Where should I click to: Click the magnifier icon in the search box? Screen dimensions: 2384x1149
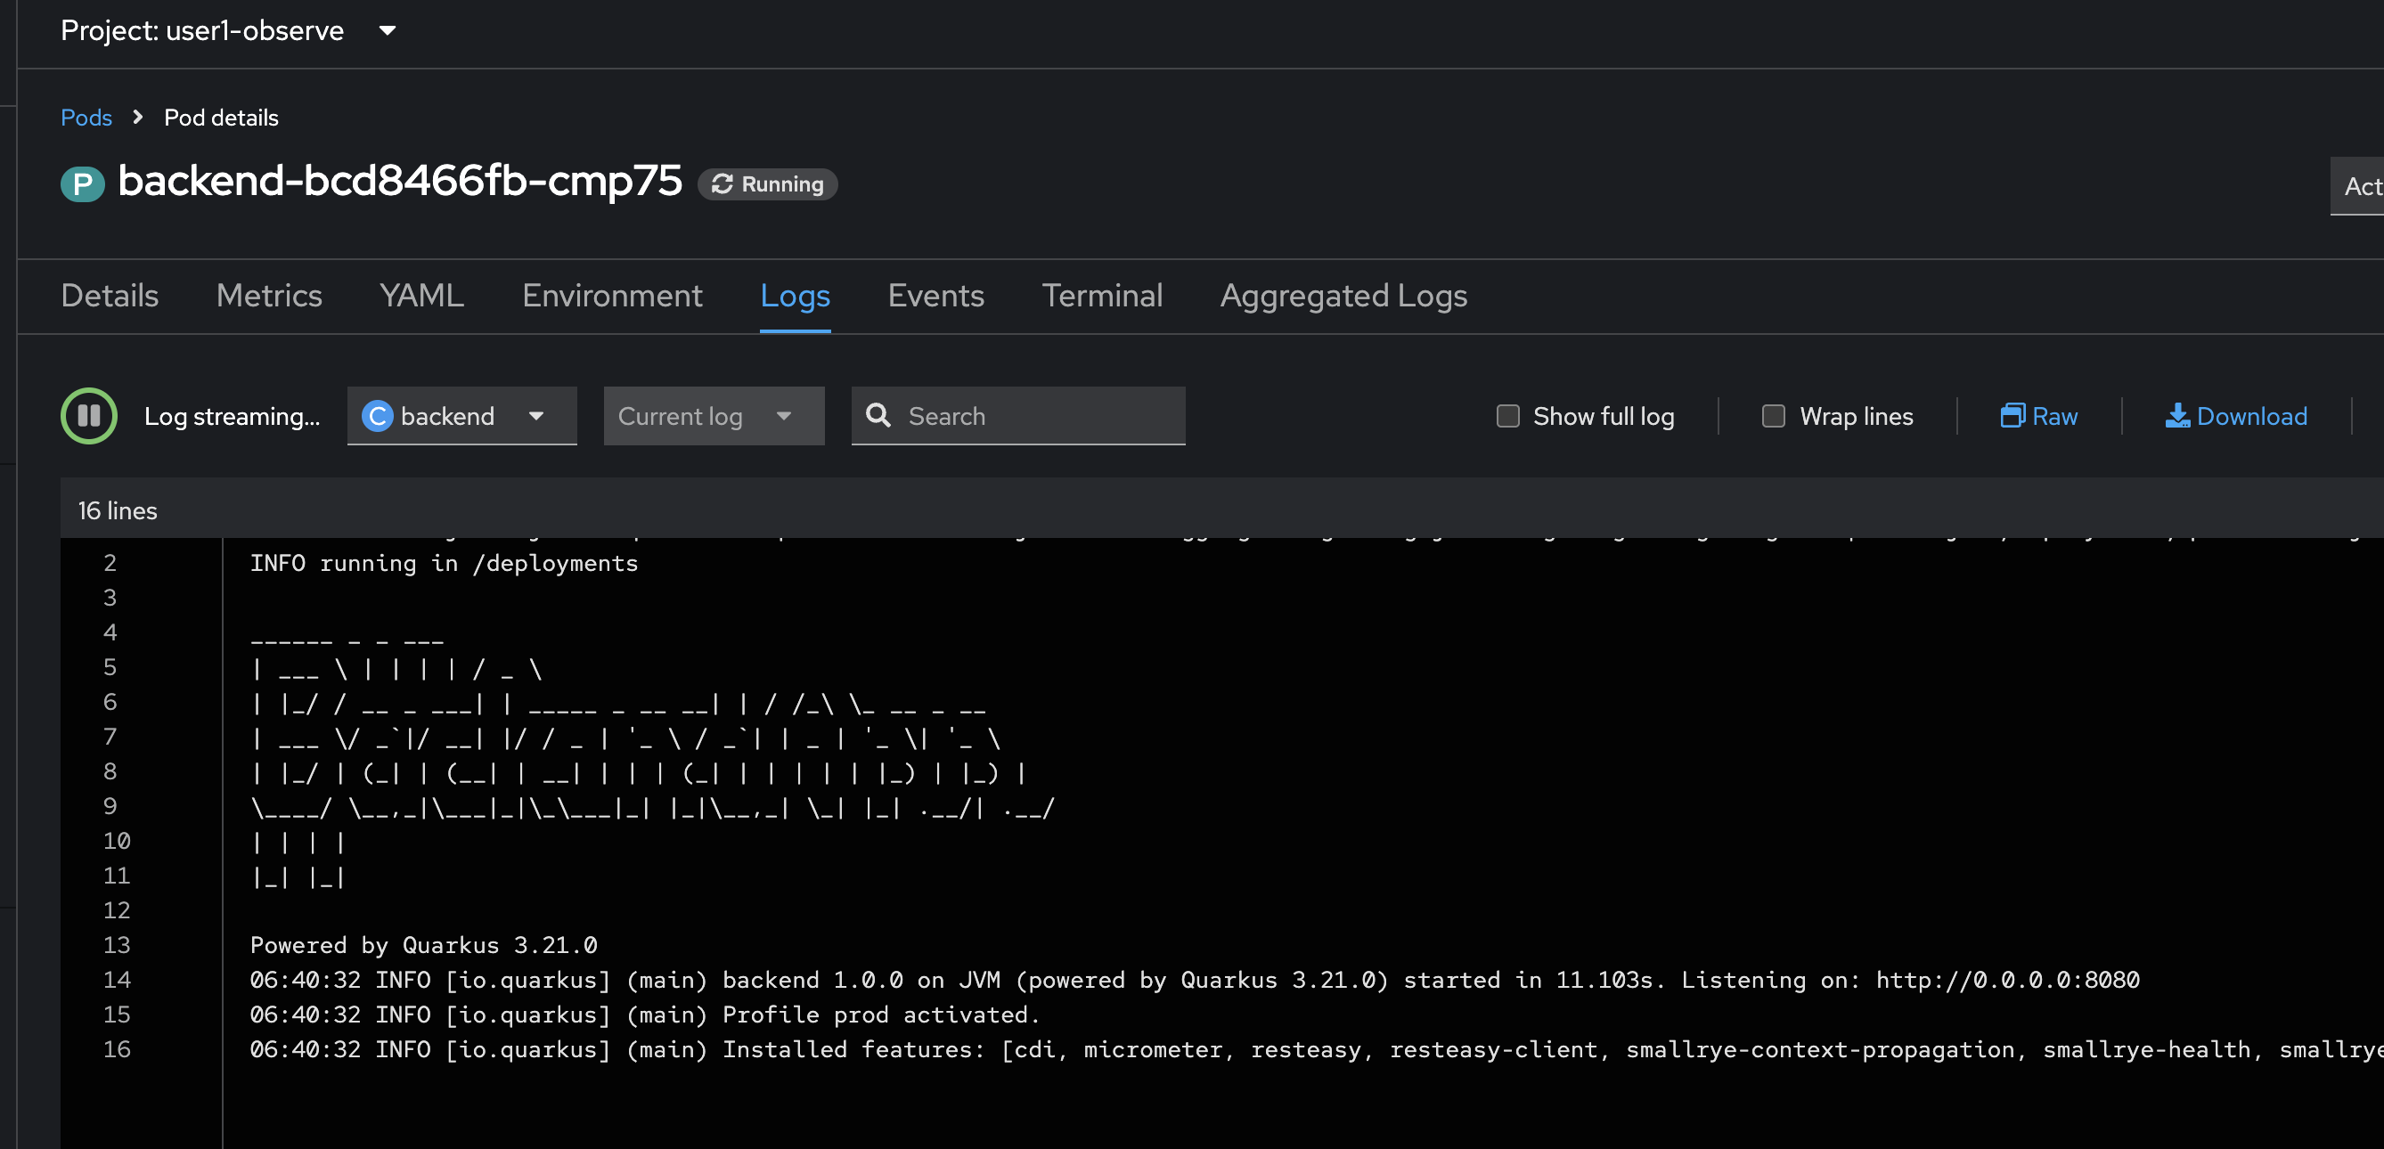878,415
